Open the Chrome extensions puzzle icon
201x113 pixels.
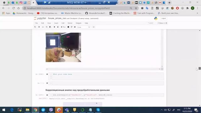point(187,8)
